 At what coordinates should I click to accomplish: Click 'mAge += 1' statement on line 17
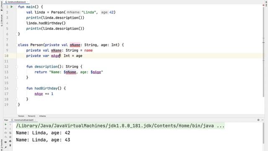point(44,94)
